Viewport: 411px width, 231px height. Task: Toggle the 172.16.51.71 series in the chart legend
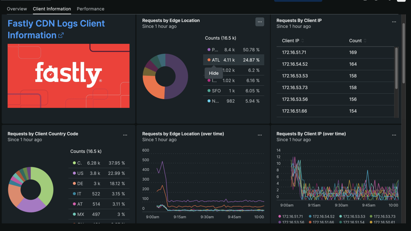click(290, 216)
